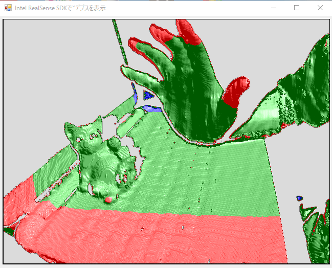Click the application icon in the title bar
The image size is (332, 268).
(x=8, y=8)
